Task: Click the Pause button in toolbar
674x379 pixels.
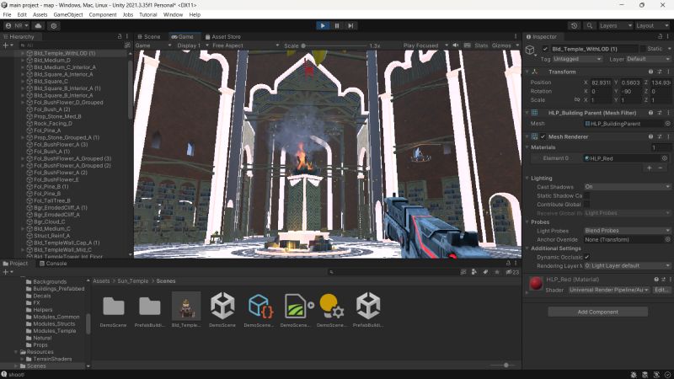Action: [x=337, y=26]
